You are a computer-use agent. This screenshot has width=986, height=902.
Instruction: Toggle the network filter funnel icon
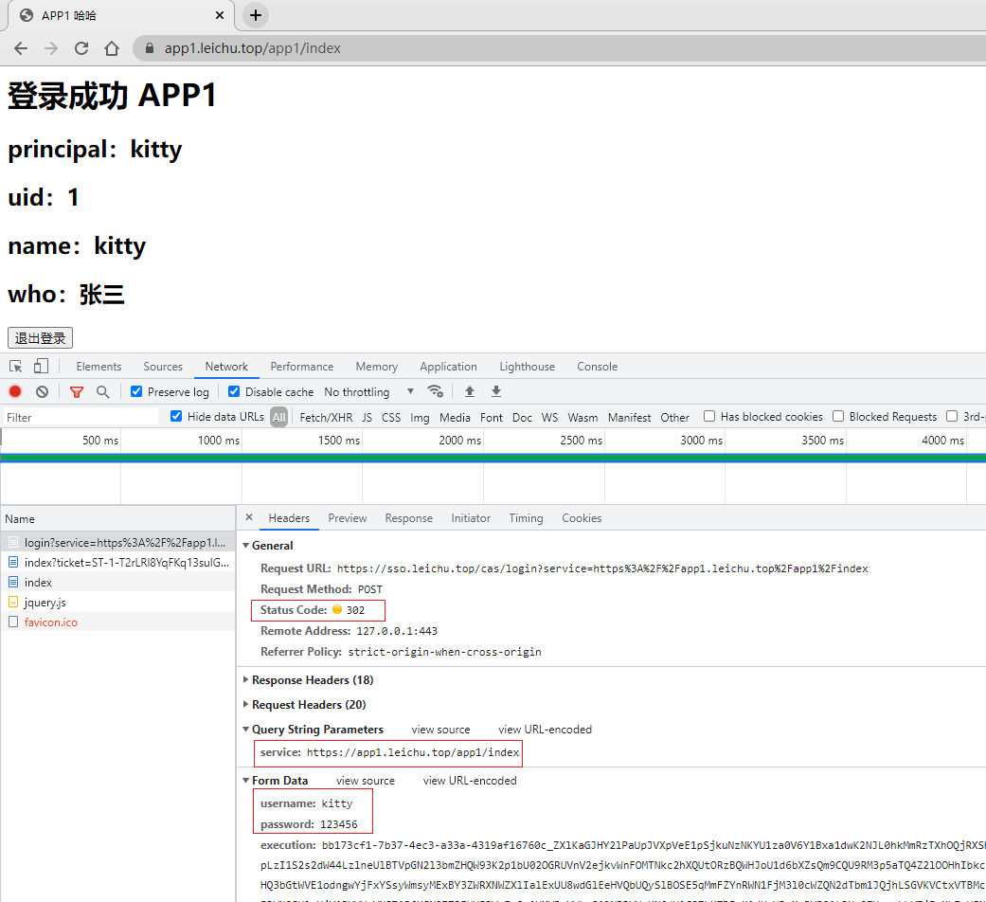pyautogui.click(x=77, y=391)
